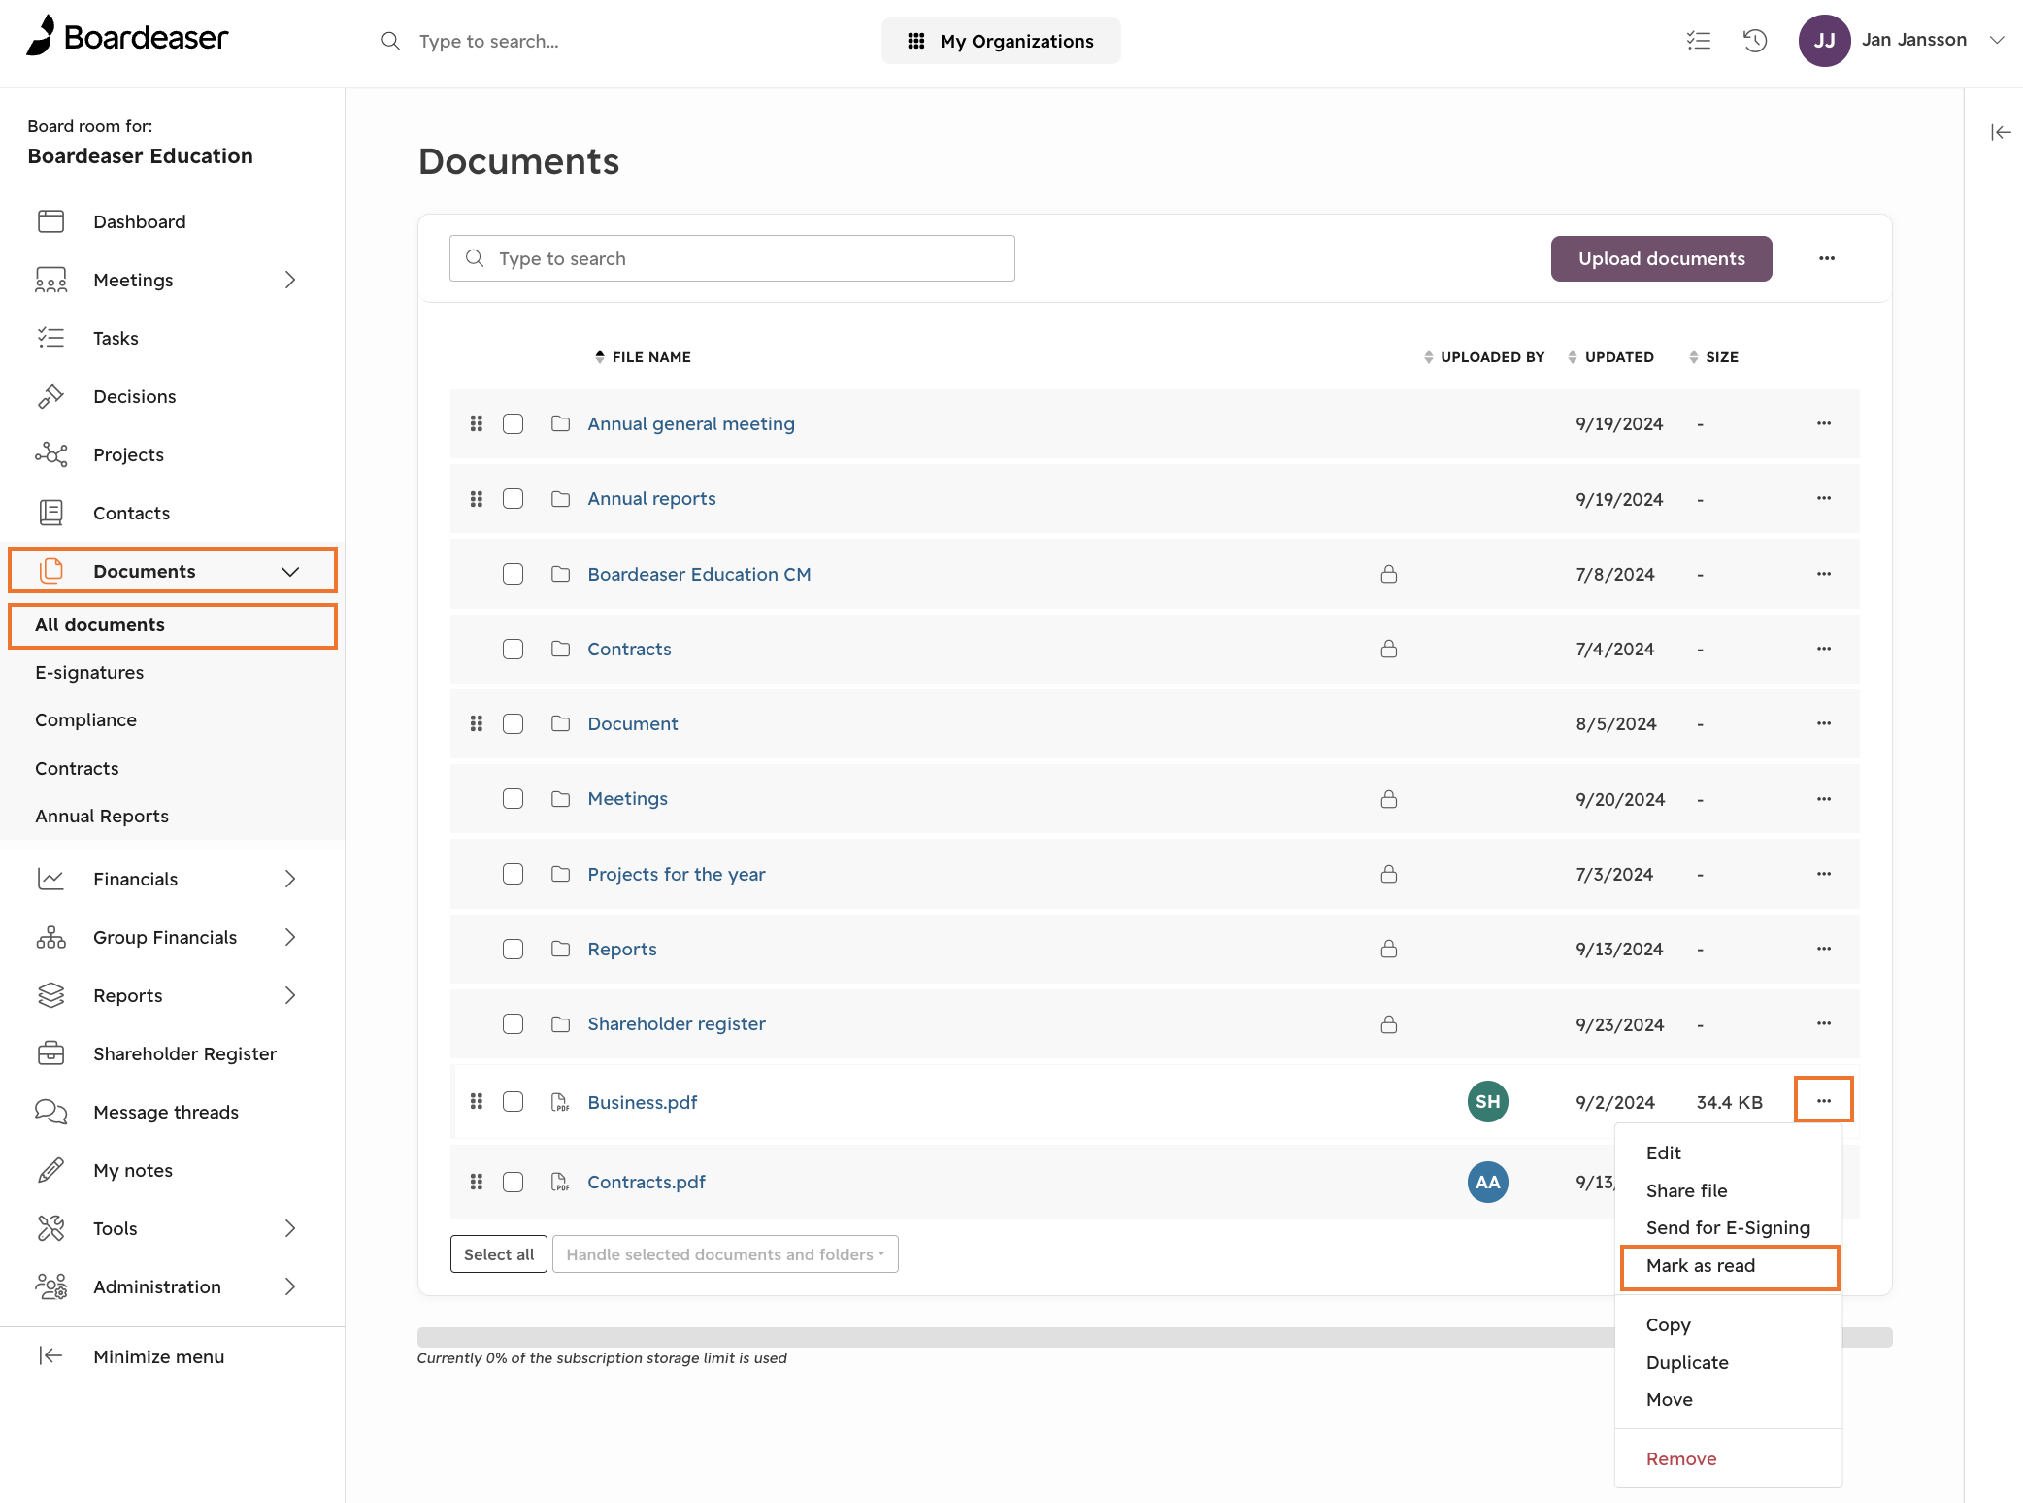This screenshot has width=2023, height=1503.
Task: Click the Upload documents button
Action: [x=1661, y=258]
